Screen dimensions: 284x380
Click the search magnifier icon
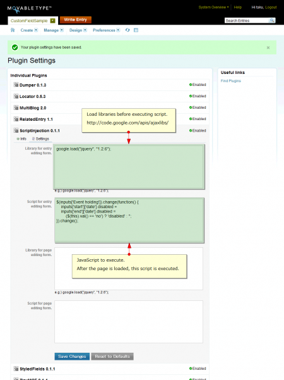[272, 20]
